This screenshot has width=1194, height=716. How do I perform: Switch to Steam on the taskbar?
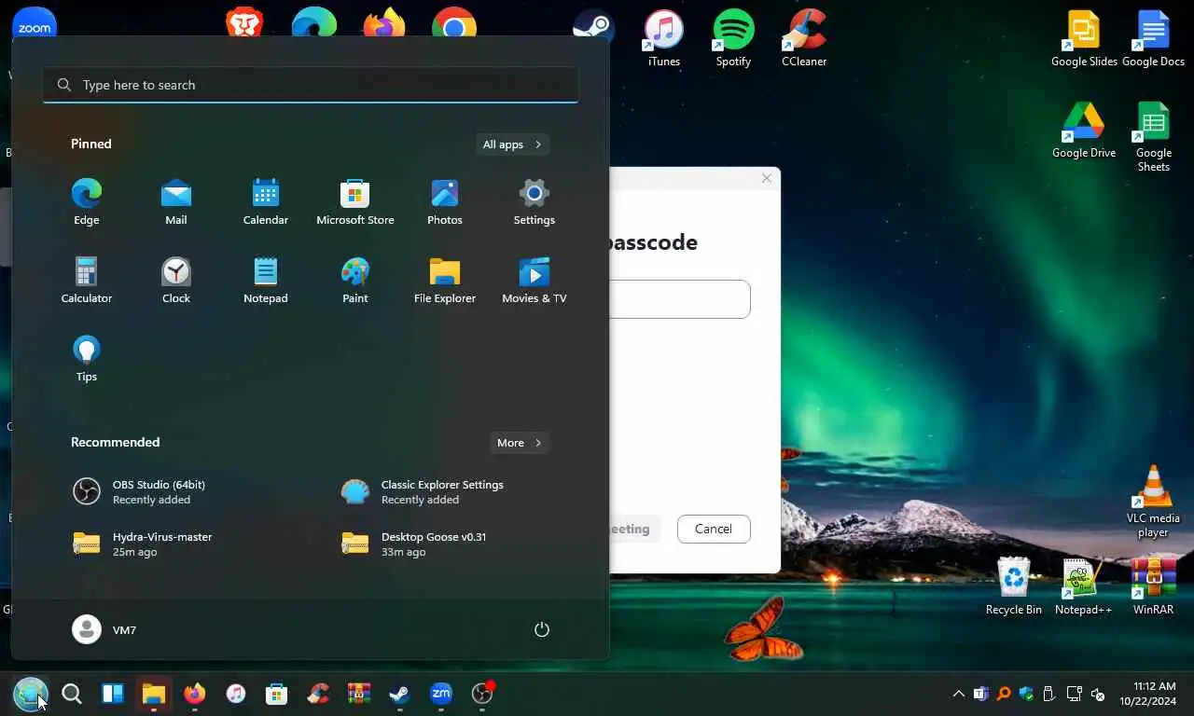(x=399, y=694)
